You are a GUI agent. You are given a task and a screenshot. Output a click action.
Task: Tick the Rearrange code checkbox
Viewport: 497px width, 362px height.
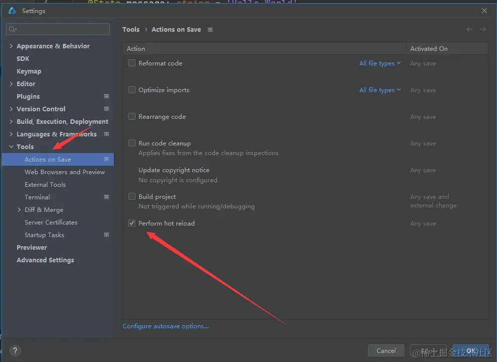pyautogui.click(x=132, y=116)
